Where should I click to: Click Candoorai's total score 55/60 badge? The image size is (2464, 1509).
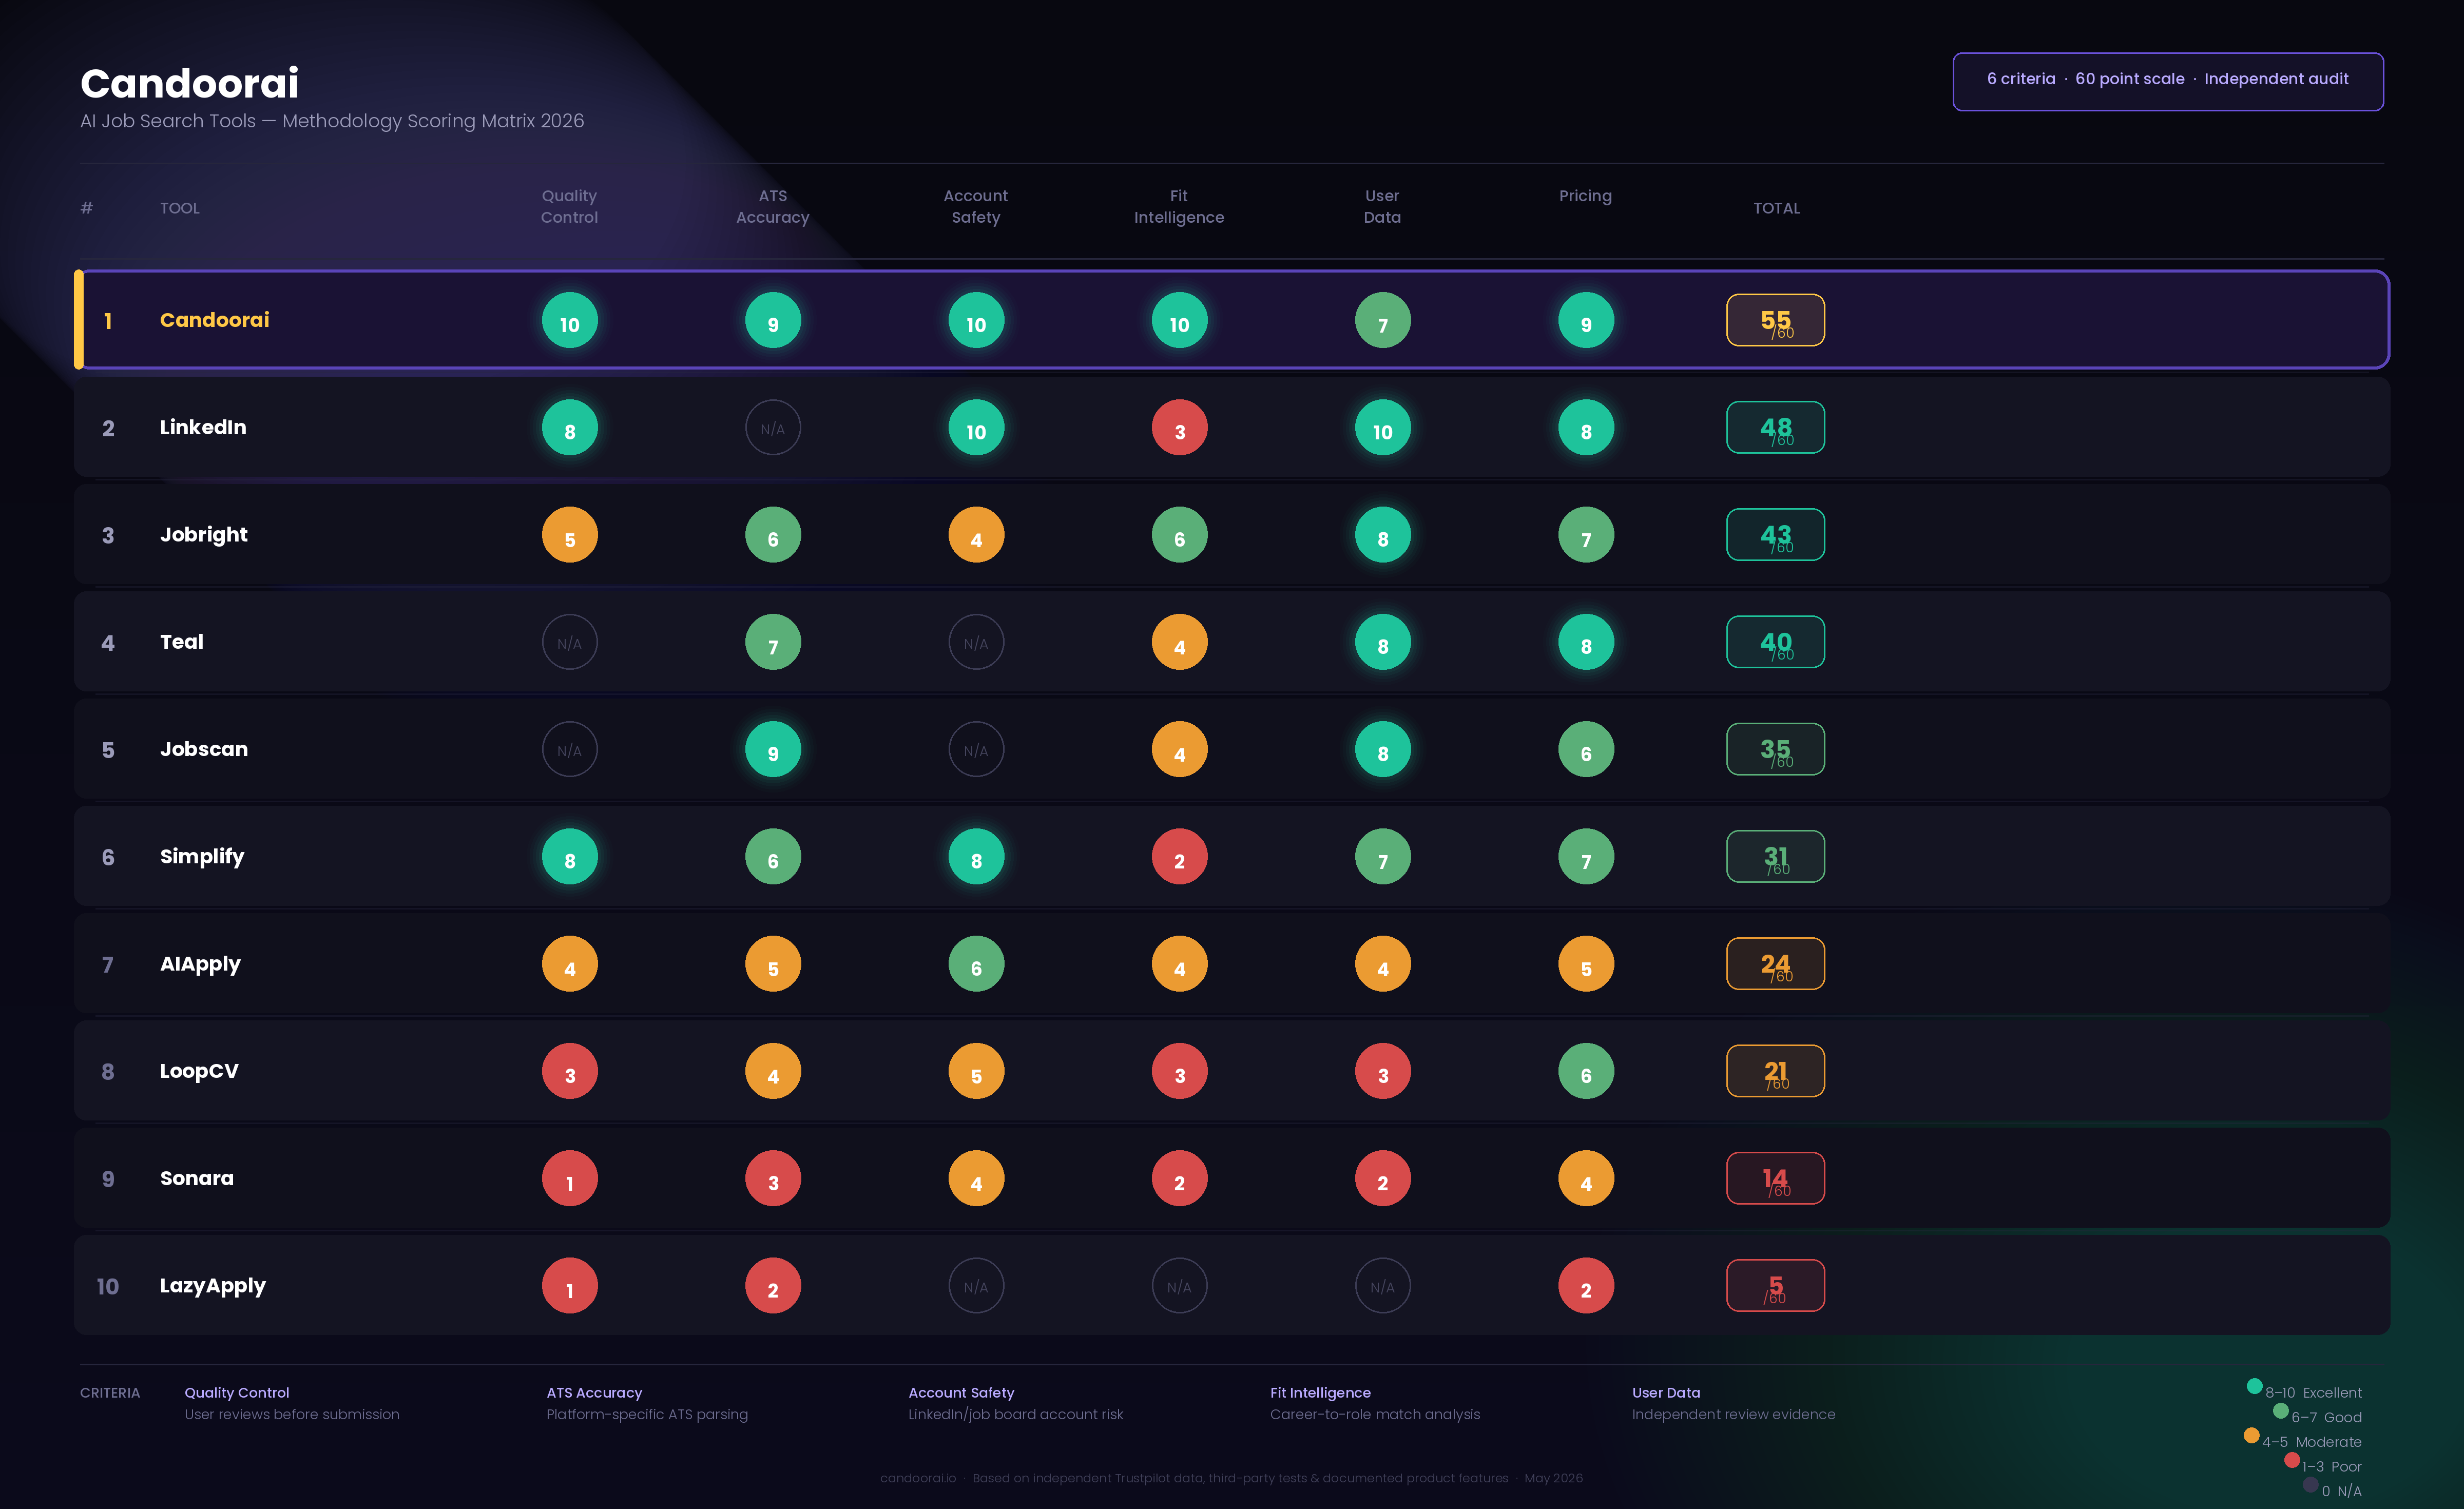(x=1775, y=320)
